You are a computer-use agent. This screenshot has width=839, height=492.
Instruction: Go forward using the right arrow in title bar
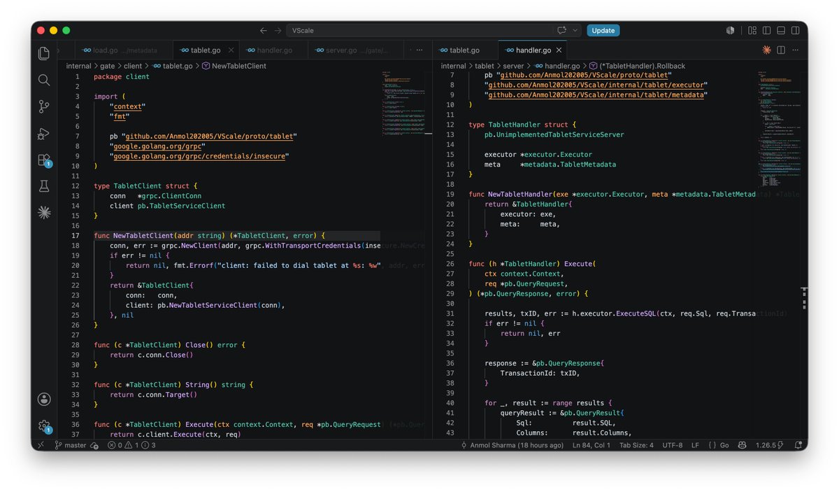(278, 31)
